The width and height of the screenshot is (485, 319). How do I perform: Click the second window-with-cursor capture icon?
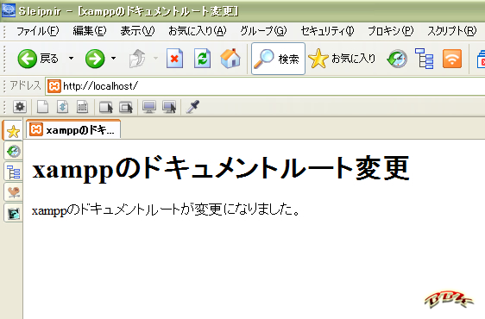point(126,107)
